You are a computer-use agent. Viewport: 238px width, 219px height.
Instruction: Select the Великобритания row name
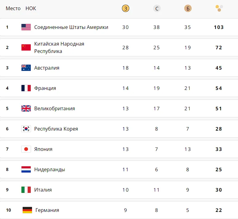[54, 108]
